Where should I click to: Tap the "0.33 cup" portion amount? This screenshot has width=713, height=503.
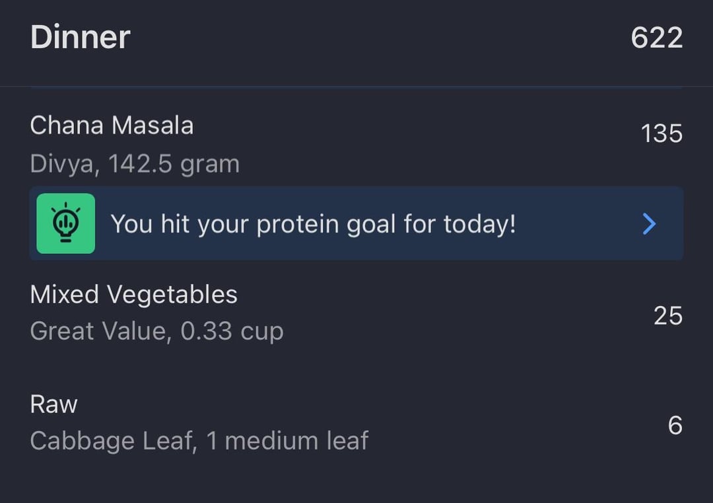click(232, 330)
